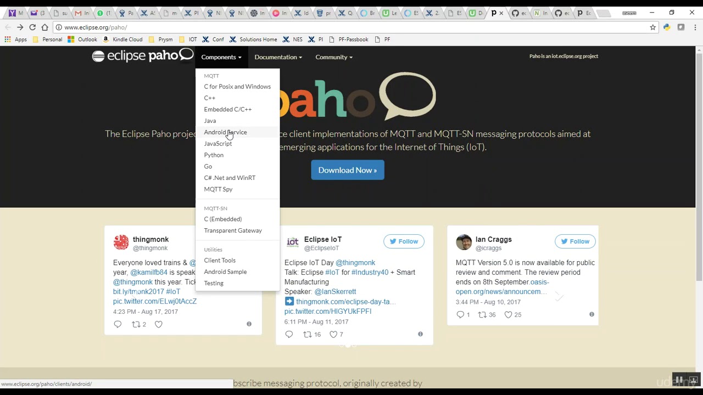Screen dimensions: 703x395
Task: Select C for Posix and Windows
Action: click(x=237, y=87)
